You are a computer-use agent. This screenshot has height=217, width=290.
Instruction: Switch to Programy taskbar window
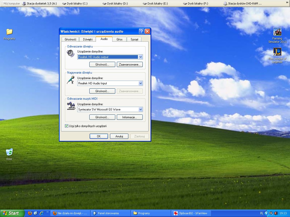[151, 213]
